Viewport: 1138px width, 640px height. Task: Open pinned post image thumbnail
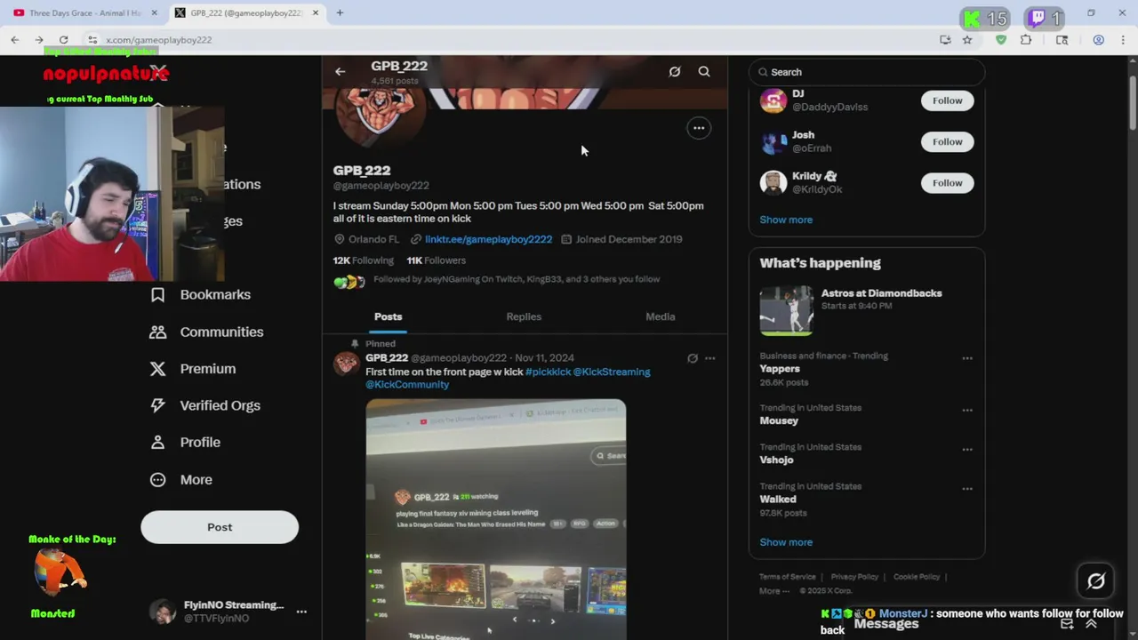click(496, 519)
